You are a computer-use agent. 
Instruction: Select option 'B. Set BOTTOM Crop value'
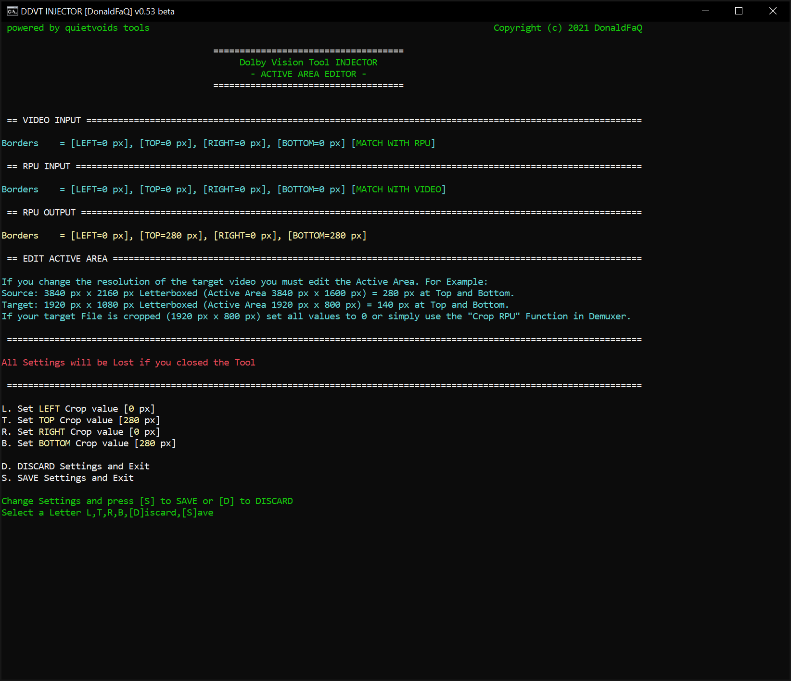(x=89, y=443)
